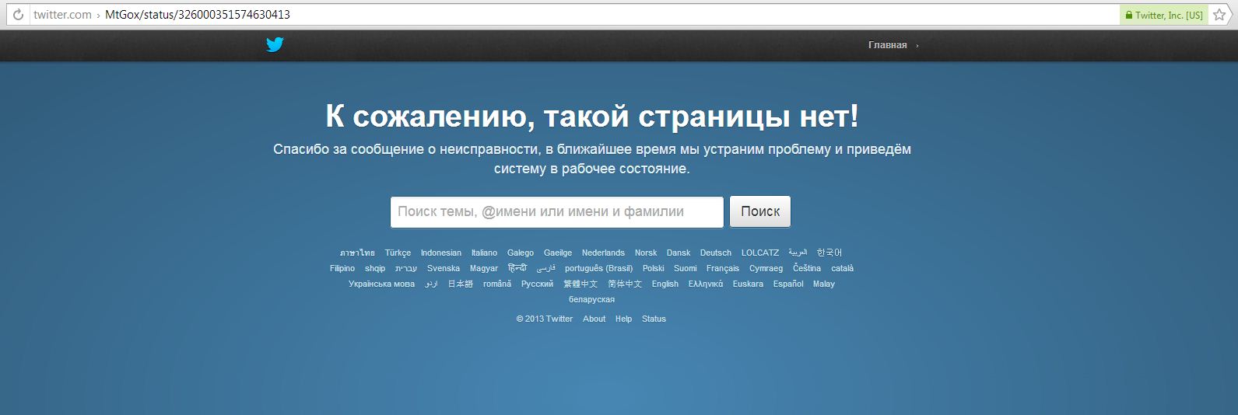Viewport: 1238px width, 415px height.
Task: Change language to Magyar
Action: 484,268
